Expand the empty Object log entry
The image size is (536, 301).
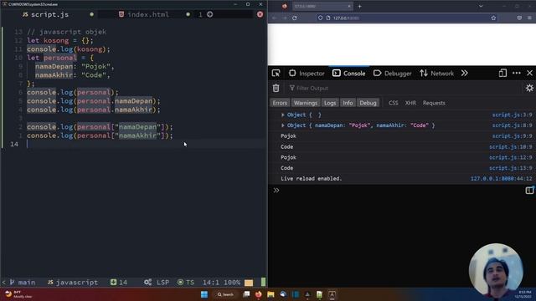pos(283,115)
